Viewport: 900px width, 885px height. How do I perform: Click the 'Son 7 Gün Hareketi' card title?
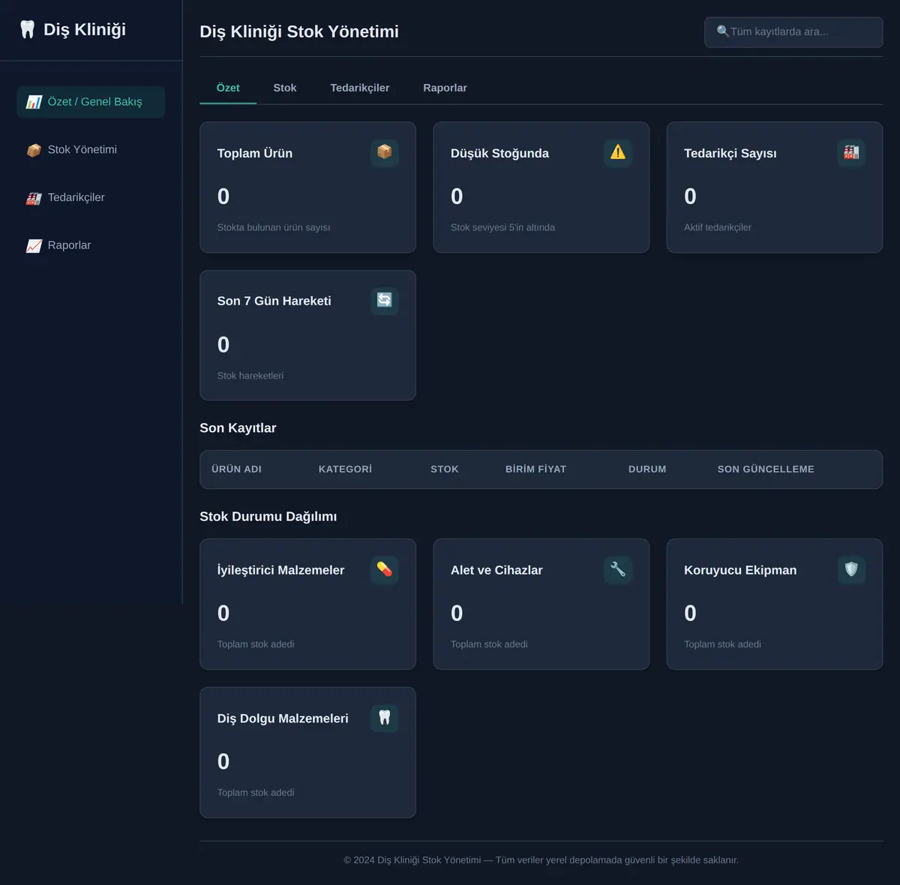[x=274, y=301]
